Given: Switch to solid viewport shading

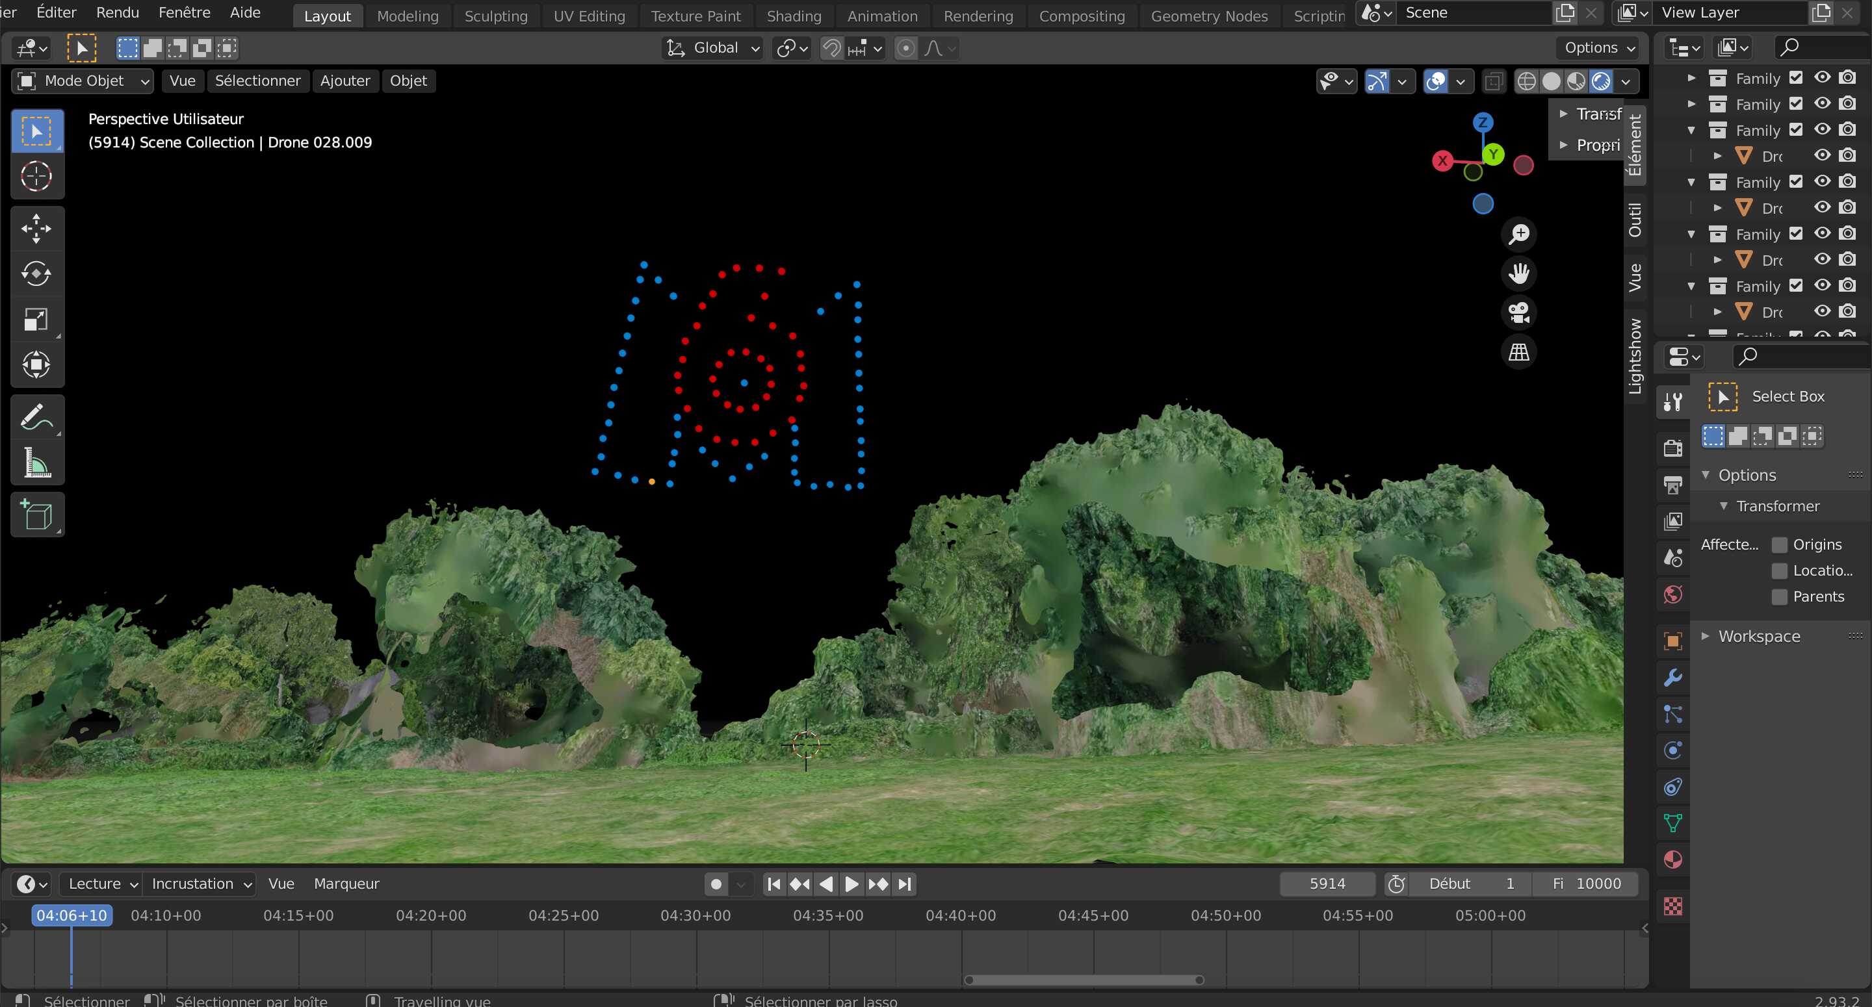Looking at the screenshot, I should [1552, 81].
